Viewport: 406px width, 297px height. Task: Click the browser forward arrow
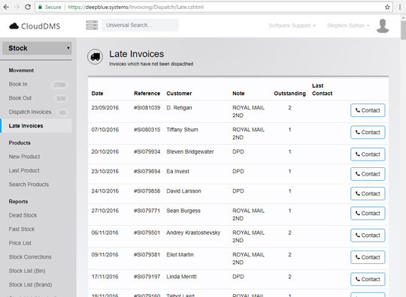17,7
